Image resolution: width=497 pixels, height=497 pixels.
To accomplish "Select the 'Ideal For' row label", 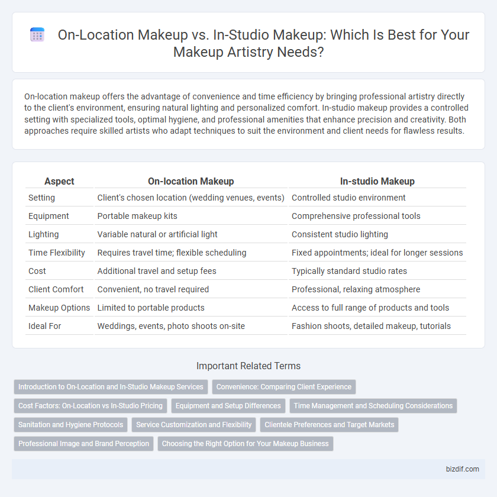I will (x=45, y=326).
